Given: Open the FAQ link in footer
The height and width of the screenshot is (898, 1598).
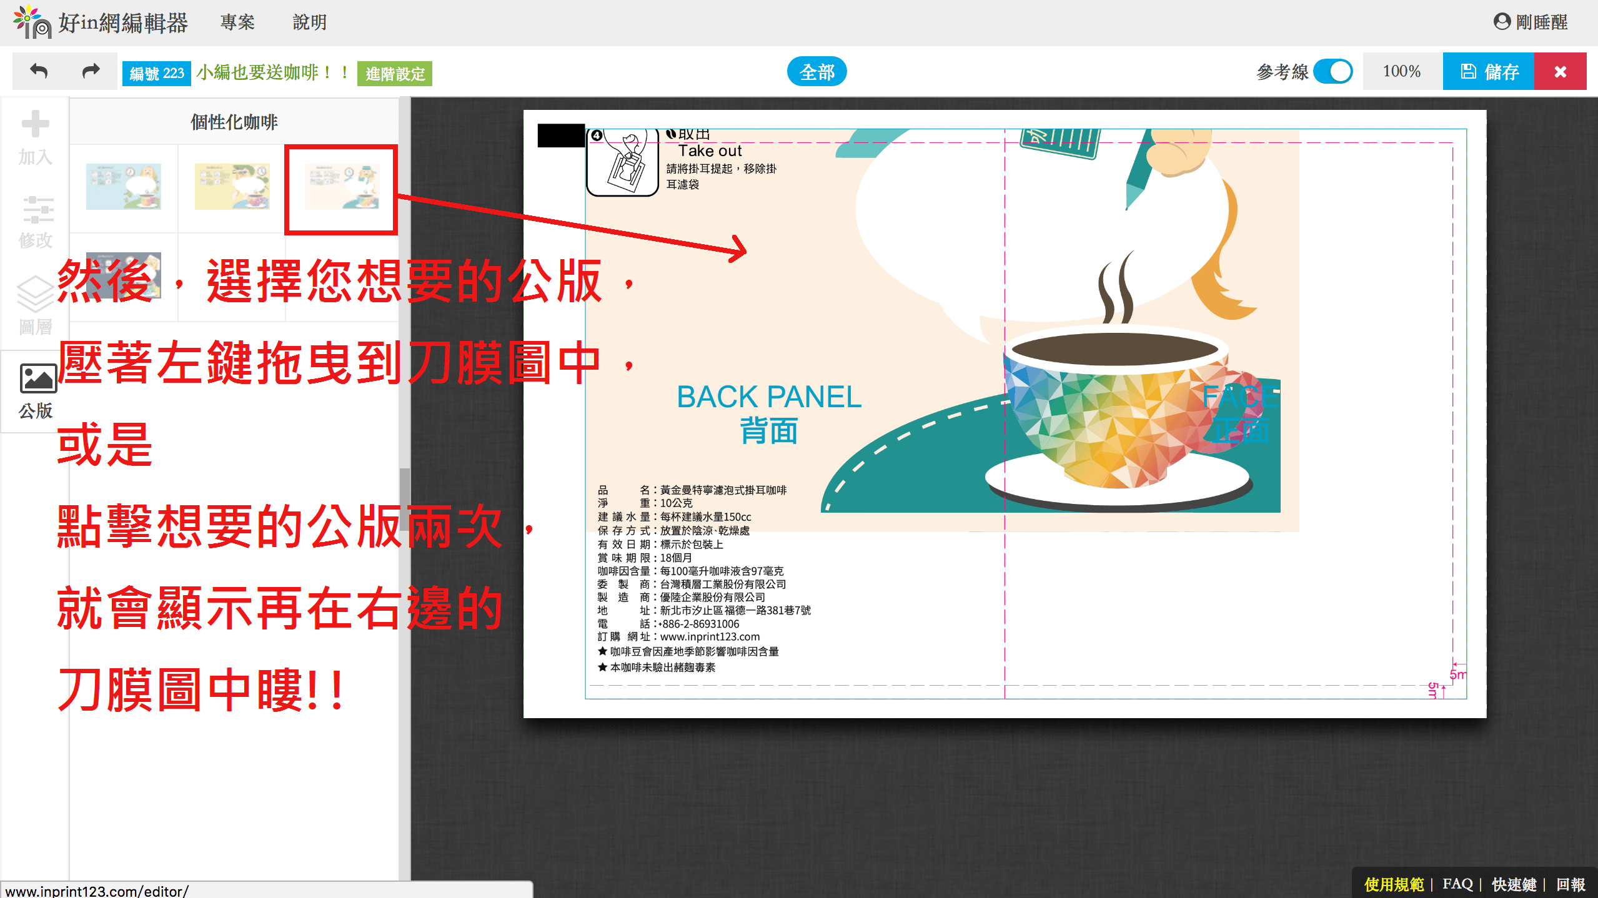Looking at the screenshot, I should [x=1457, y=884].
